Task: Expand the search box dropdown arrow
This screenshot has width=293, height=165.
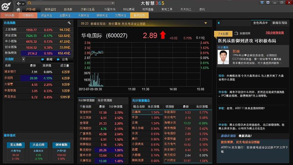Action: pos(113,3)
